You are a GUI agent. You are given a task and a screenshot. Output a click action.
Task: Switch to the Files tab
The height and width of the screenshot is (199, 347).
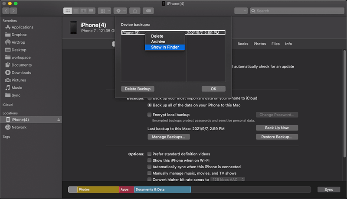pyautogui.click(x=275, y=44)
